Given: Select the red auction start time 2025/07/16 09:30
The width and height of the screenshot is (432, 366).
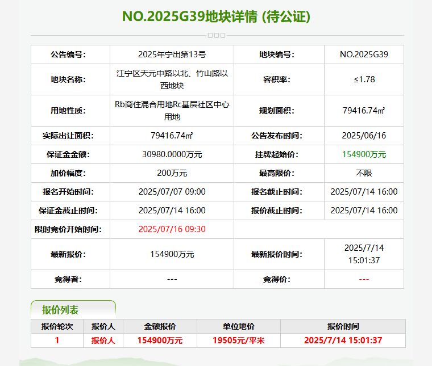Looking at the screenshot, I should (172, 229).
